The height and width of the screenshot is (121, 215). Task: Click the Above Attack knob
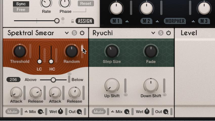point(16,93)
